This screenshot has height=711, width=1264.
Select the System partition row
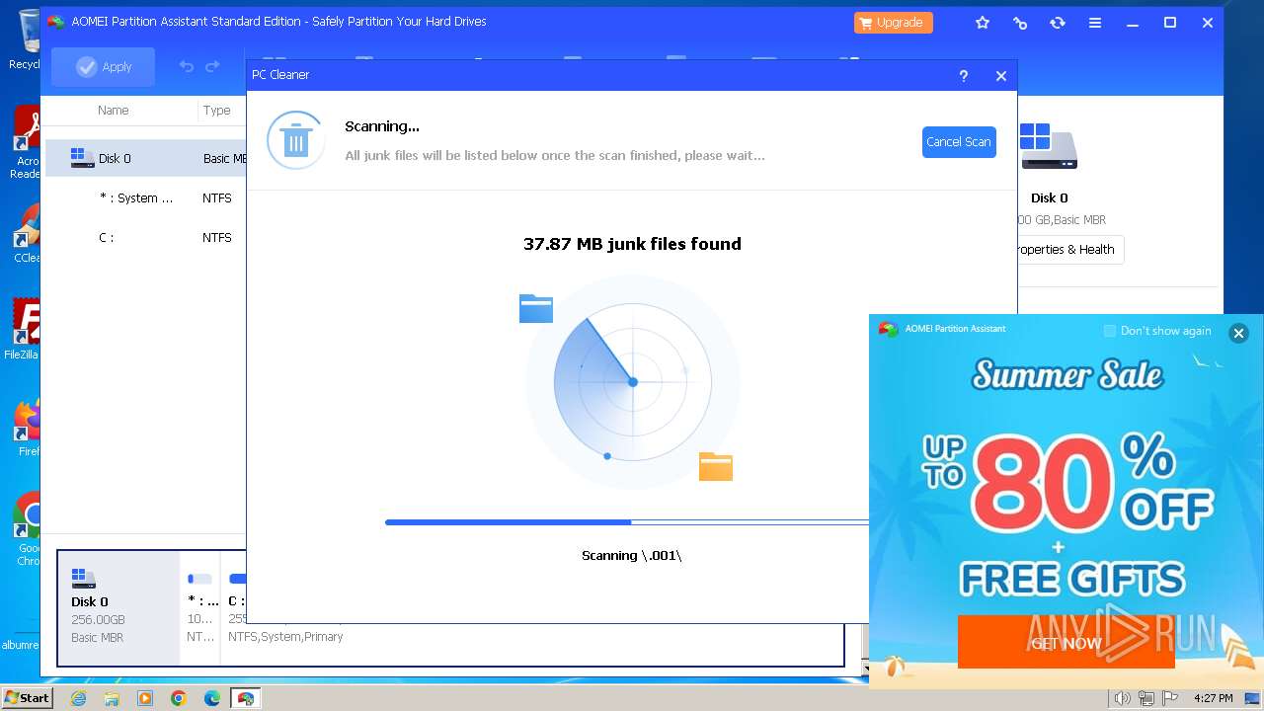pos(145,197)
